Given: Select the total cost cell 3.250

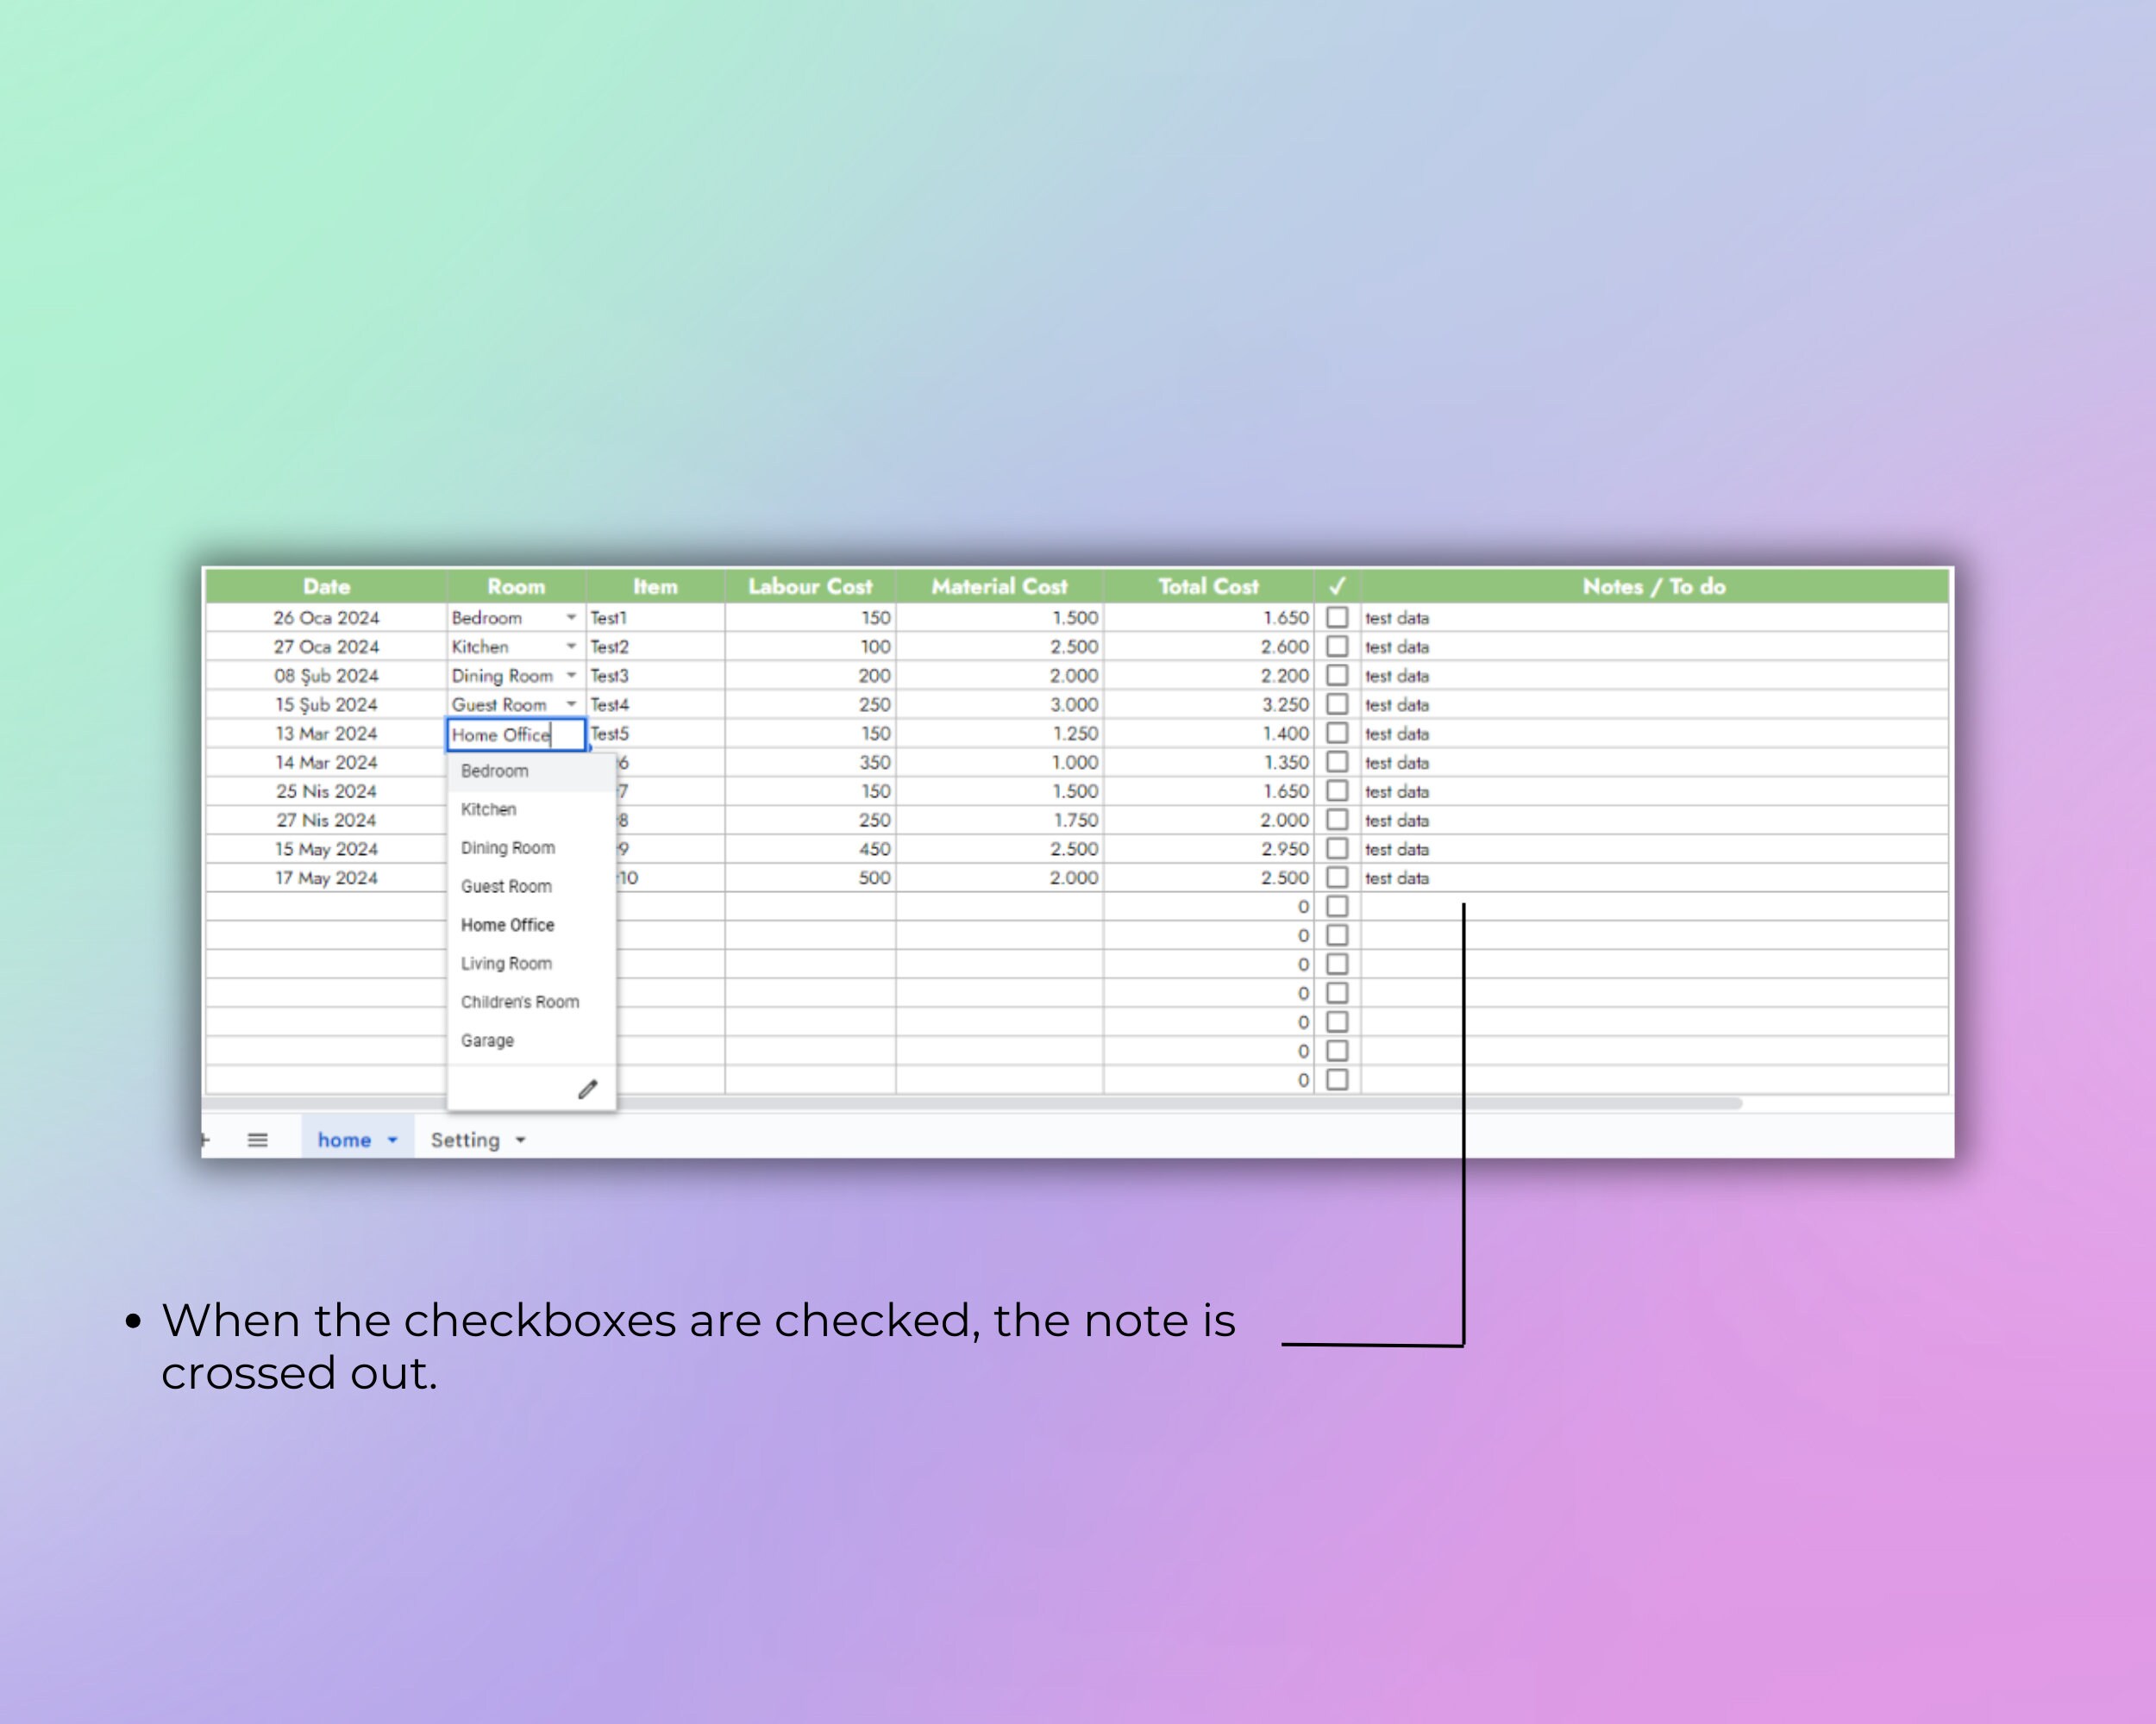Looking at the screenshot, I should [x=1209, y=704].
